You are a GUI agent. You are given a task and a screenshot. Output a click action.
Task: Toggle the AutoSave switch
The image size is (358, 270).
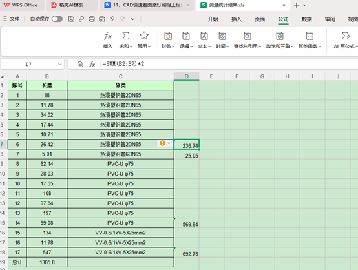click(x=57, y=19)
